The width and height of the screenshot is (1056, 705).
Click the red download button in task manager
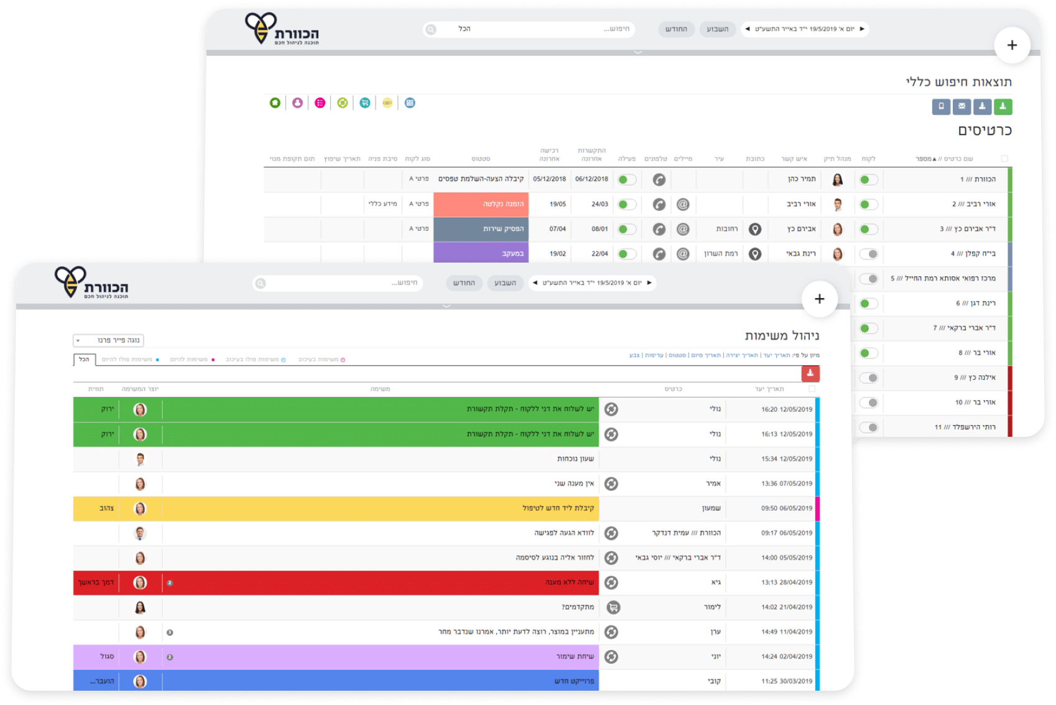[810, 373]
